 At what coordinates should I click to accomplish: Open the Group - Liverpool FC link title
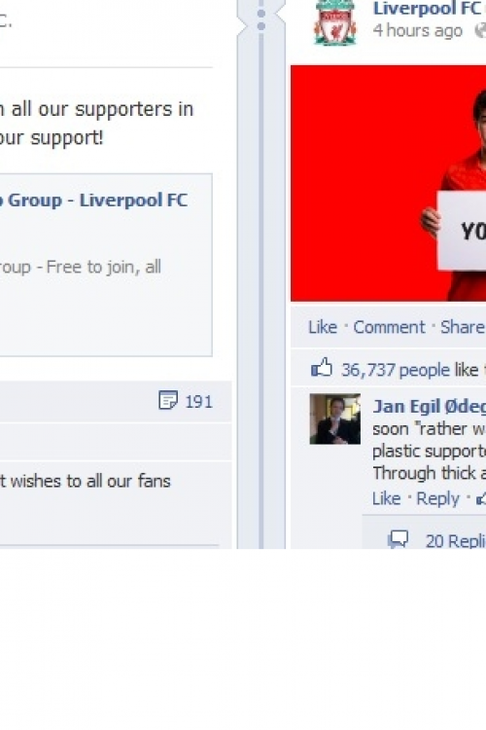(93, 201)
